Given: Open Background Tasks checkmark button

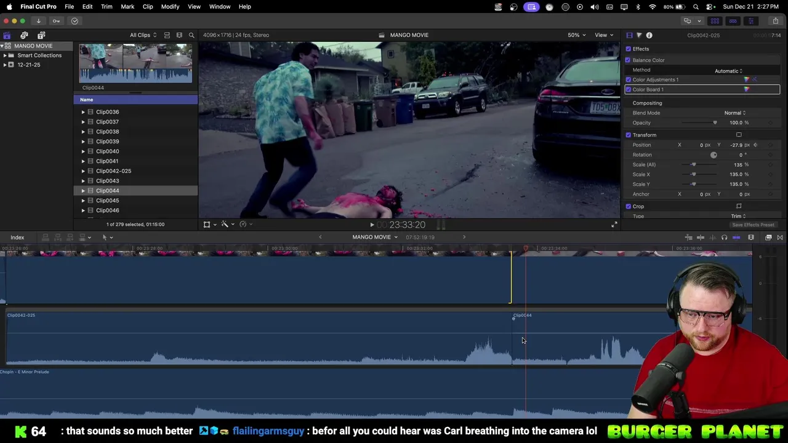Looking at the screenshot, I should click(x=74, y=21).
